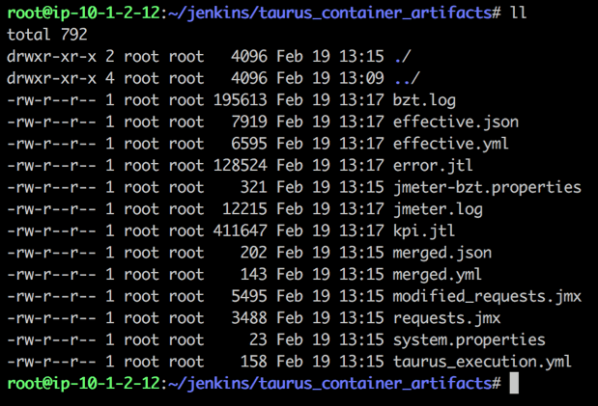This screenshot has width=598, height=406.
Task: Select the system.properties file entry
Action: pyautogui.click(x=470, y=339)
